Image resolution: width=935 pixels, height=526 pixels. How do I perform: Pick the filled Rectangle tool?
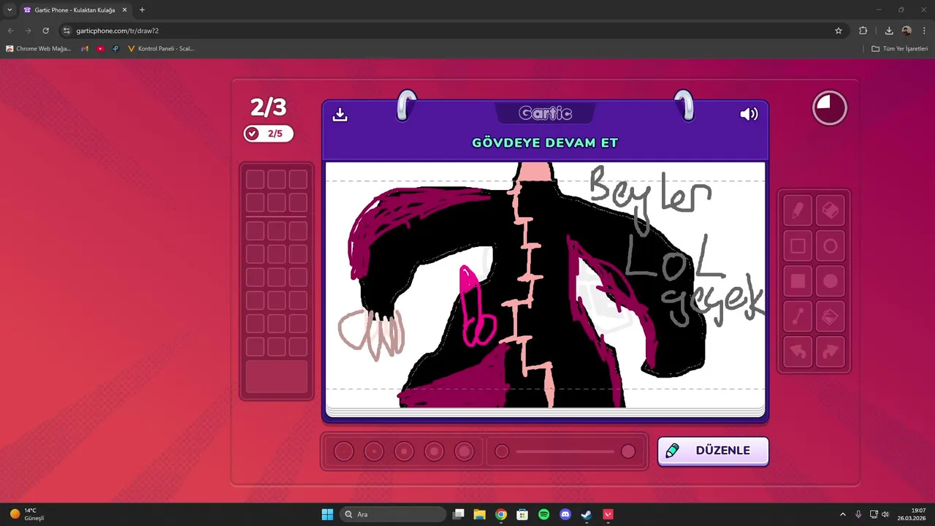(x=798, y=281)
